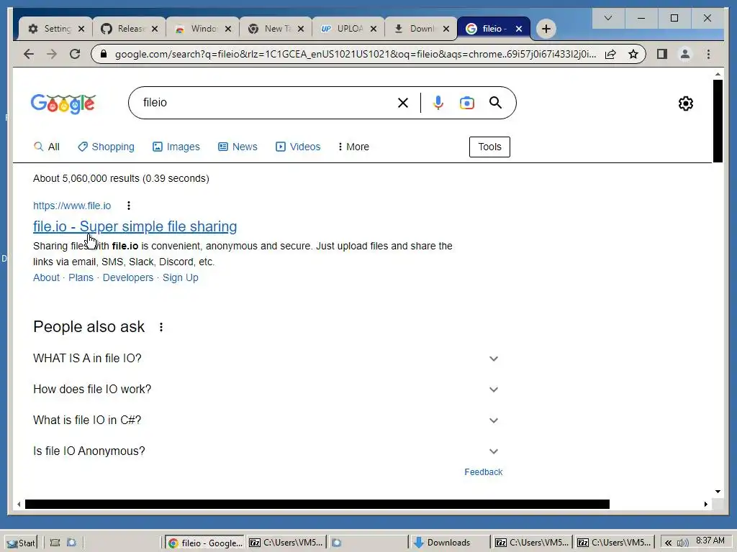This screenshot has width=737, height=552.
Task: Open the Plans sitelink
Action: (81, 278)
